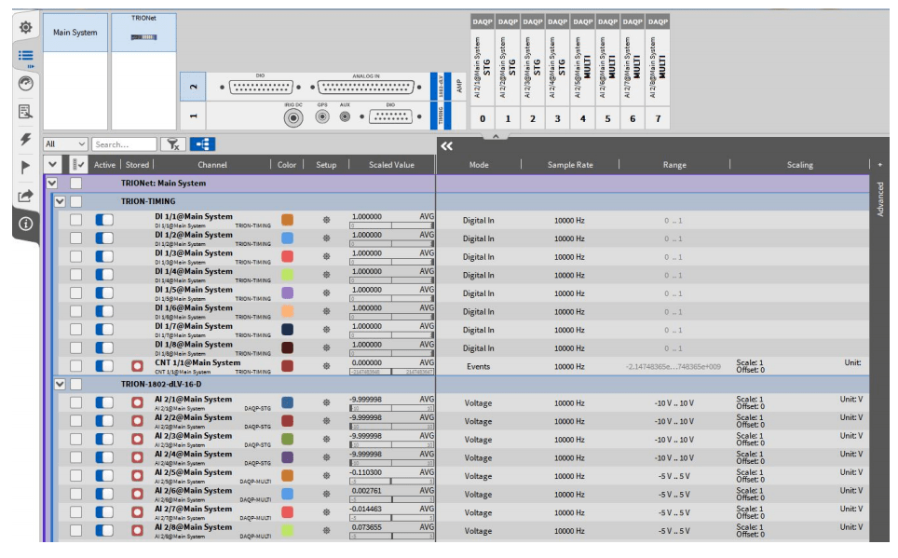Click the orange color swatch for DI 1/1
The image size is (898, 558).
[287, 221]
